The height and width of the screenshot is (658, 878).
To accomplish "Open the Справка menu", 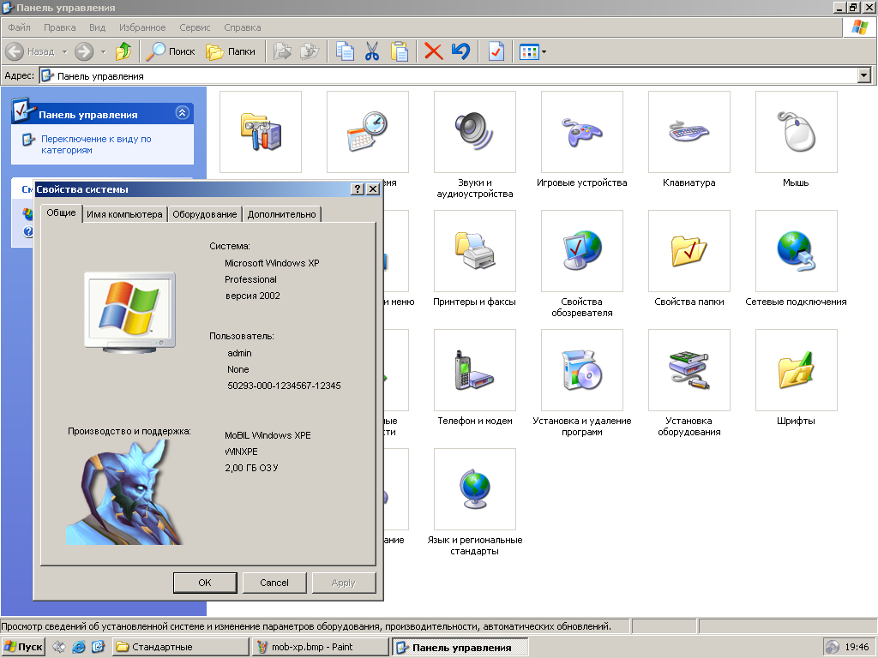I will coord(243,27).
